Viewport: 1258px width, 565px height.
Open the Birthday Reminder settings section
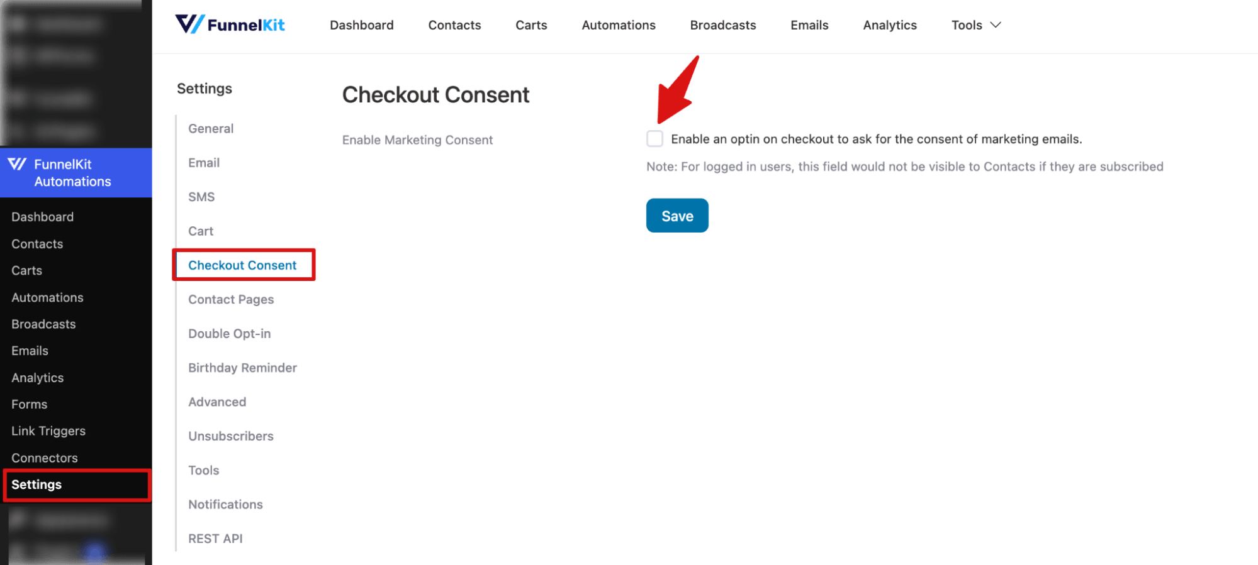(x=242, y=367)
